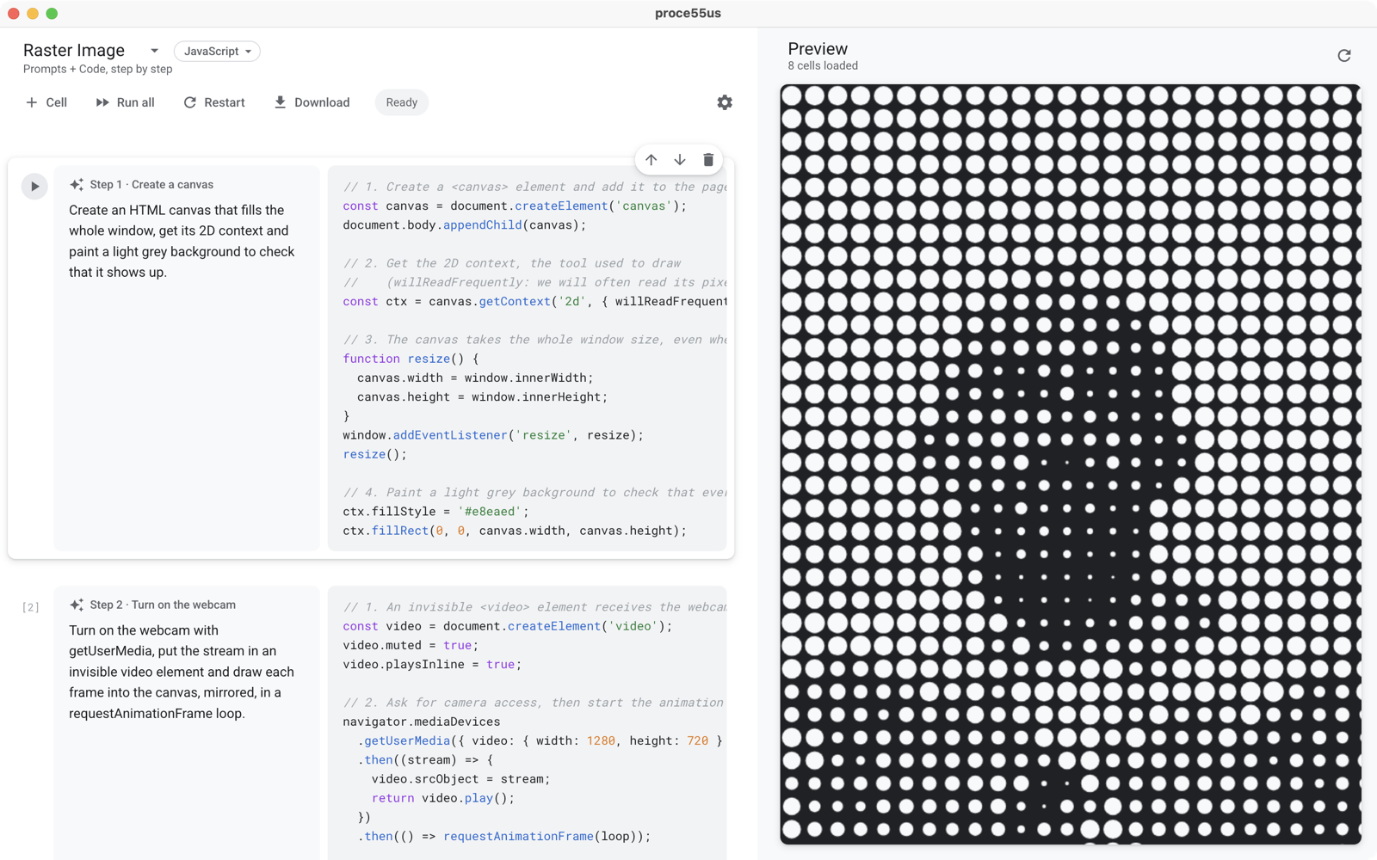Image resolution: width=1377 pixels, height=860 pixels.
Task: Open settings with the gear icon
Action: 725,102
